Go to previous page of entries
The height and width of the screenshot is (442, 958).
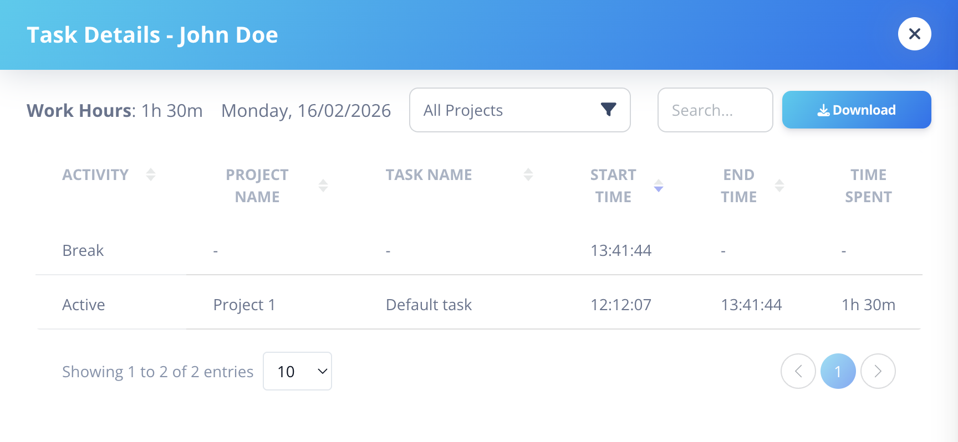click(x=798, y=371)
